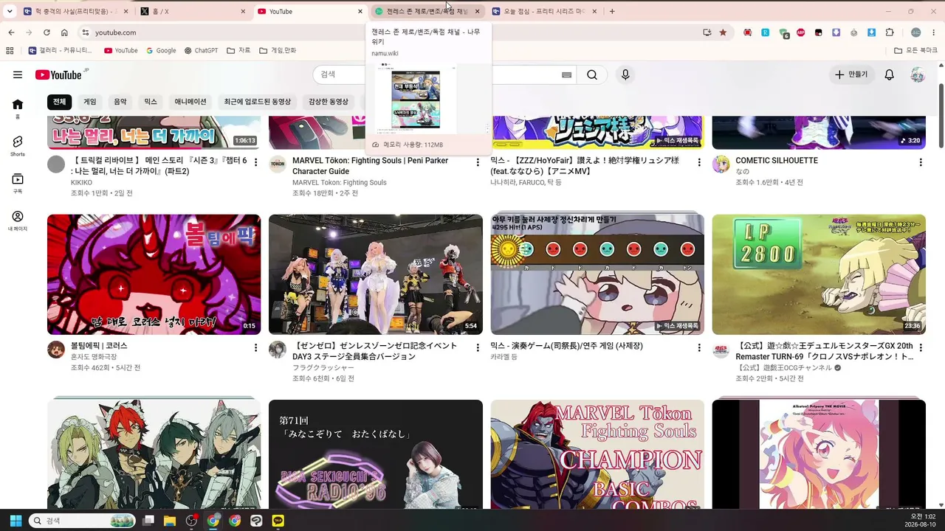Bookmark this page with the star icon
The image size is (945, 531).
click(x=723, y=32)
